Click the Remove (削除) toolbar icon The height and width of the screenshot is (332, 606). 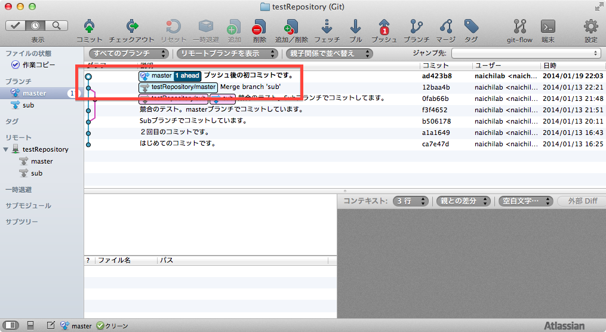click(259, 27)
